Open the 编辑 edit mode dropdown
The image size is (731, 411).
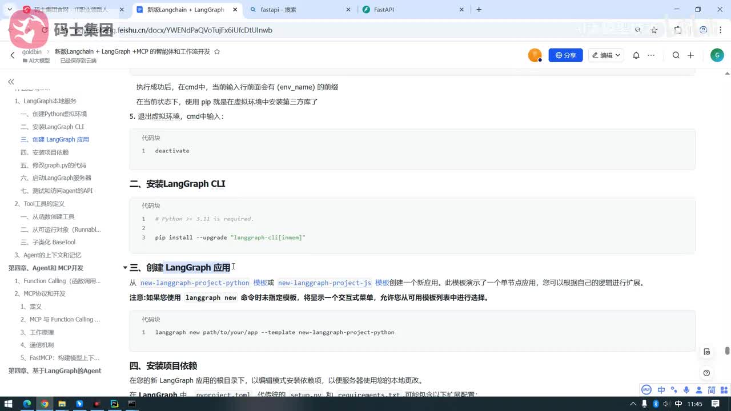[x=606, y=55]
